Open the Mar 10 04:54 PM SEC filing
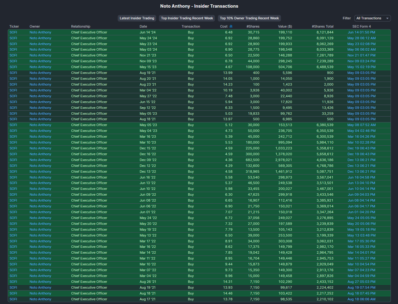The height and width of the screenshot is (304, 398). coord(362,264)
